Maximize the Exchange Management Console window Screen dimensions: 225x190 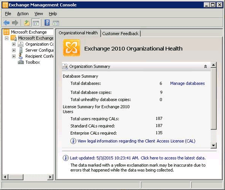click(x=213, y=5)
